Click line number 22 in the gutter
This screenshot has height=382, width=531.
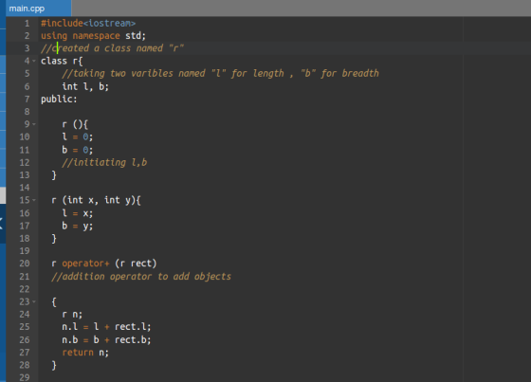pyautogui.click(x=25, y=289)
